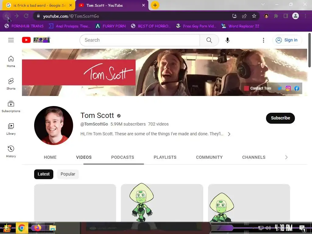Image resolution: width=312 pixels, height=234 pixels.
Task: Open YouTube settings three-dot menu
Action: pyautogui.click(x=264, y=40)
